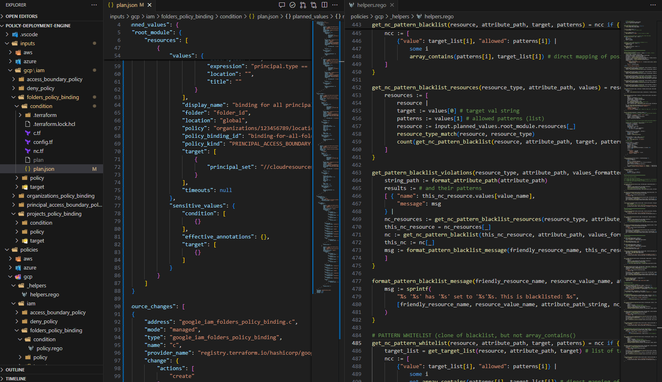Click folders_policy_binding in plan.json breadcrumb
The height and width of the screenshot is (382, 662).
coord(187,16)
